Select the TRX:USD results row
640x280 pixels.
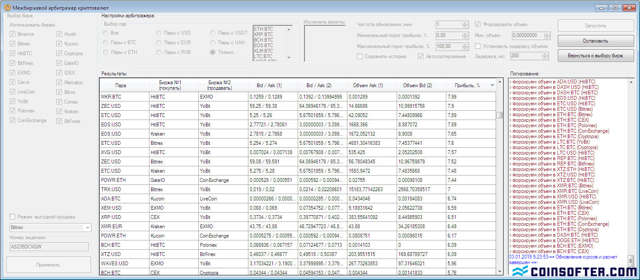pos(297,189)
